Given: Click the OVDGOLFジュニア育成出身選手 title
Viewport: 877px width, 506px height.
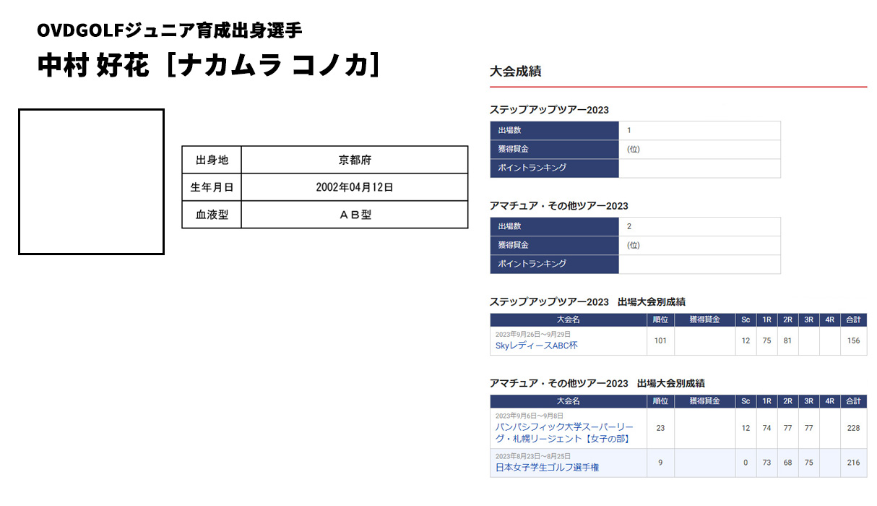Looking at the screenshot, I should tap(169, 30).
